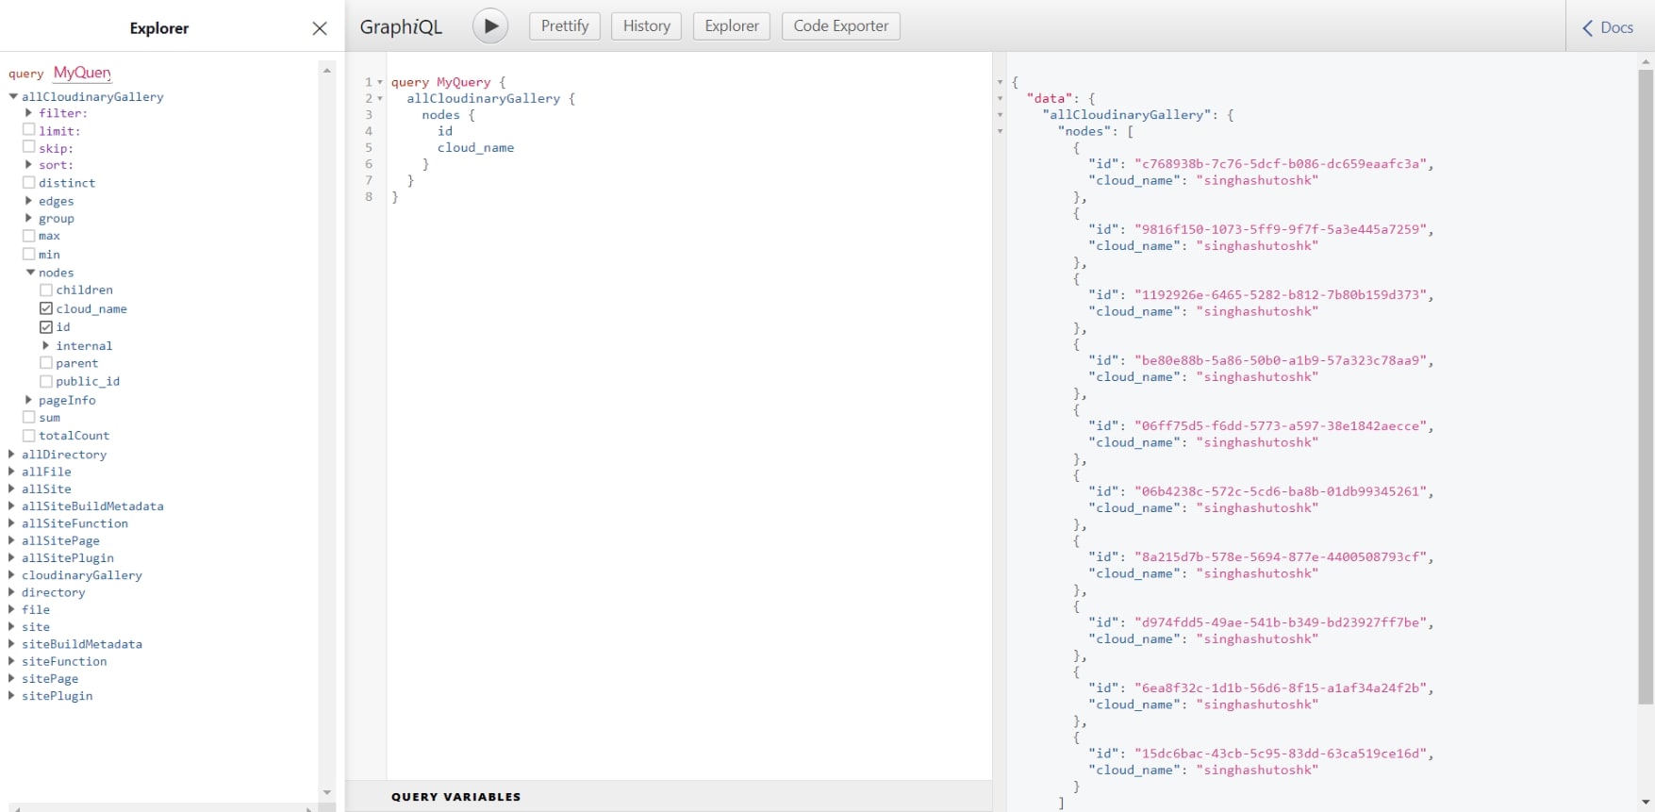Expand allSite query
This screenshot has width=1655, height=812.
click(x=12, y=489)
